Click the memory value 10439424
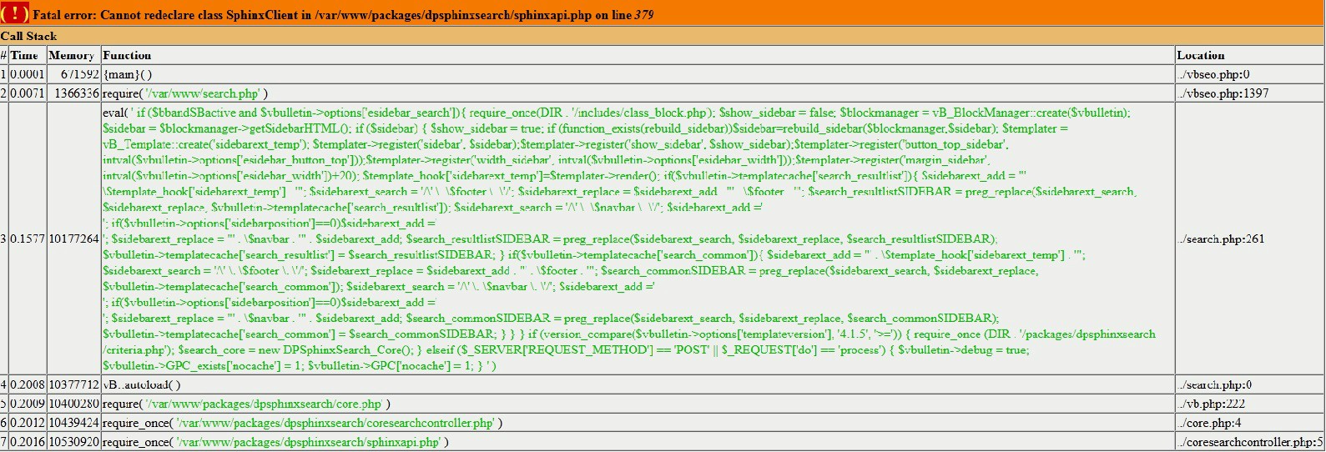The height and width of the screenshot is (452, 1326). point(73,424)
